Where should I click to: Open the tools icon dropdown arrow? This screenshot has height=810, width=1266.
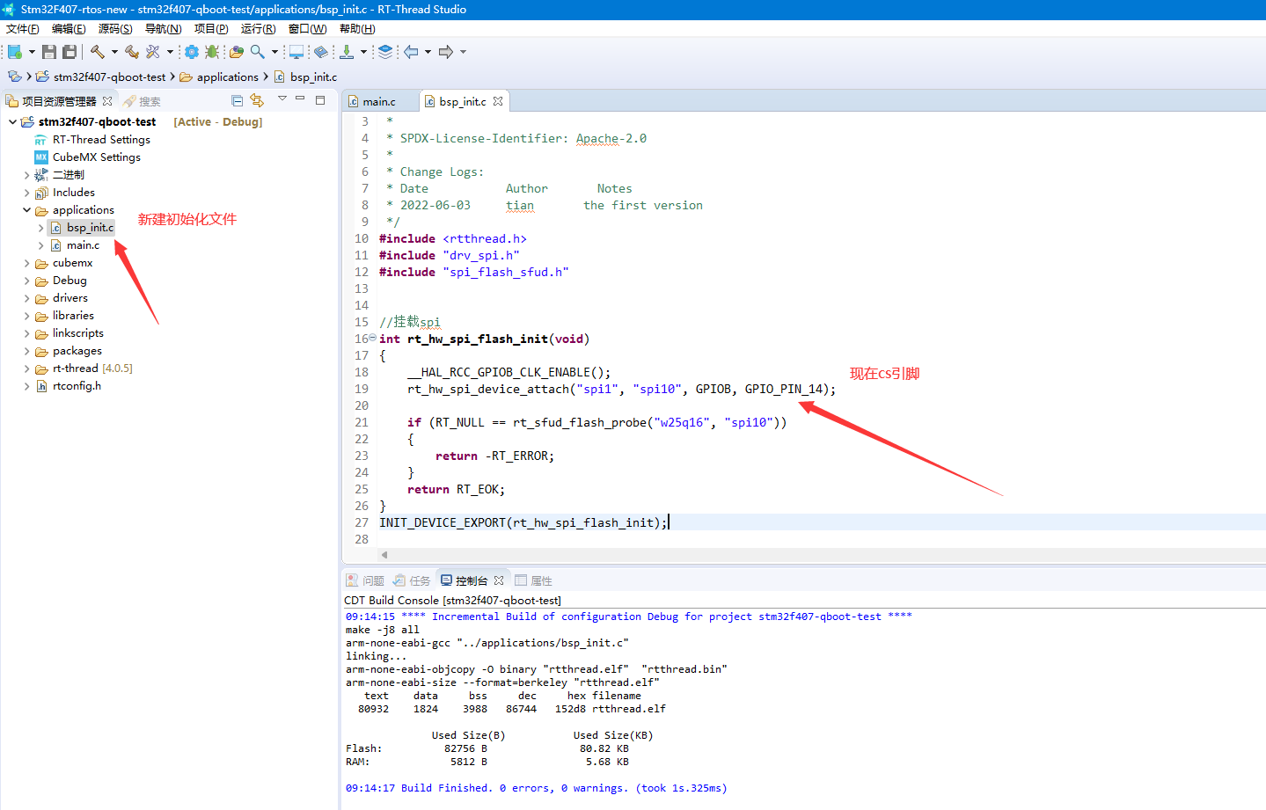(170, 52)
